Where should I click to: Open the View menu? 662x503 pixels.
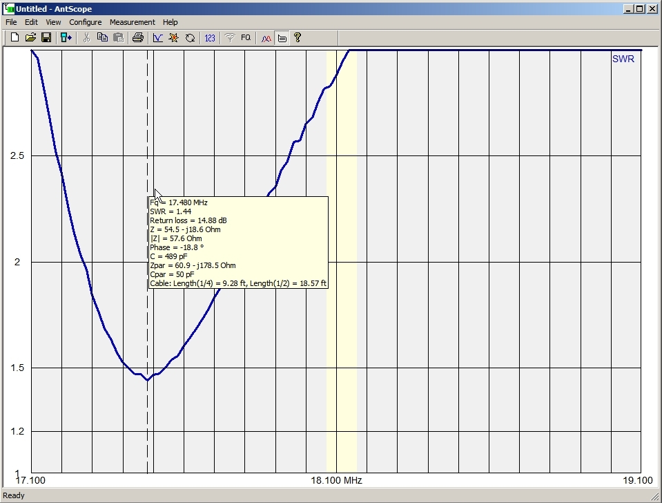point(53,22)
